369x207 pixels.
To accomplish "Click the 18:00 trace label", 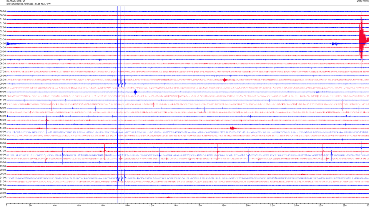I will click(3, 155).
